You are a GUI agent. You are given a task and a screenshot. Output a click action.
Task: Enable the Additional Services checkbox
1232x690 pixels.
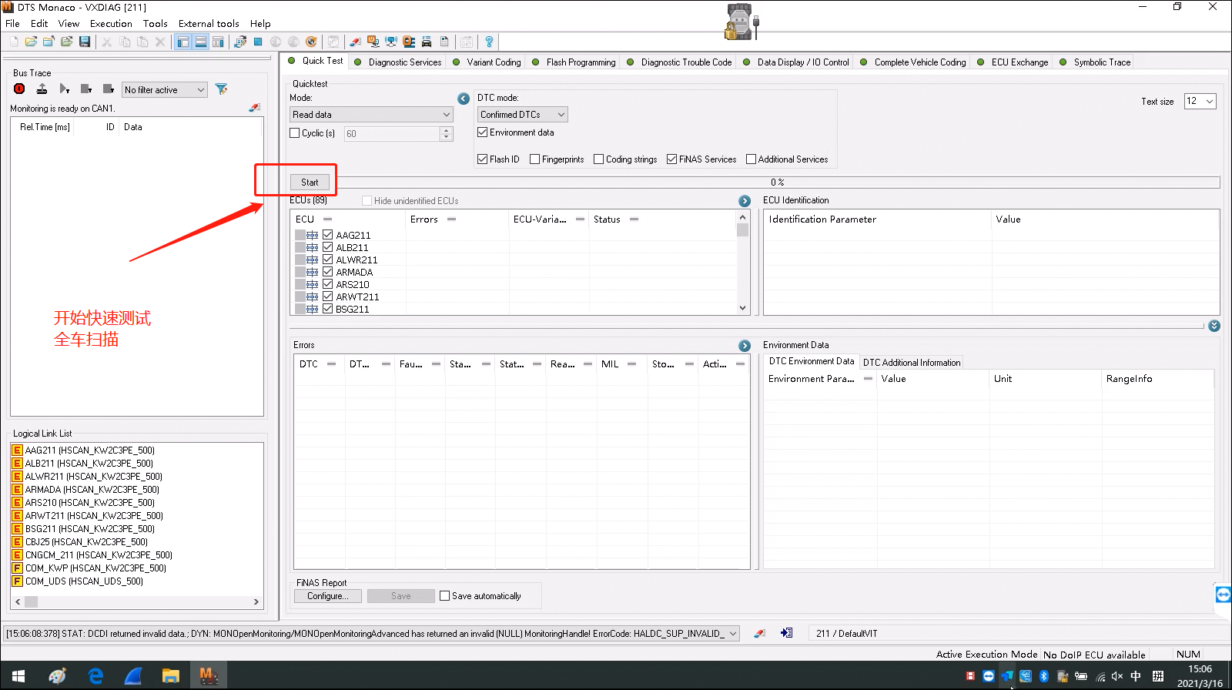[752, 159]
